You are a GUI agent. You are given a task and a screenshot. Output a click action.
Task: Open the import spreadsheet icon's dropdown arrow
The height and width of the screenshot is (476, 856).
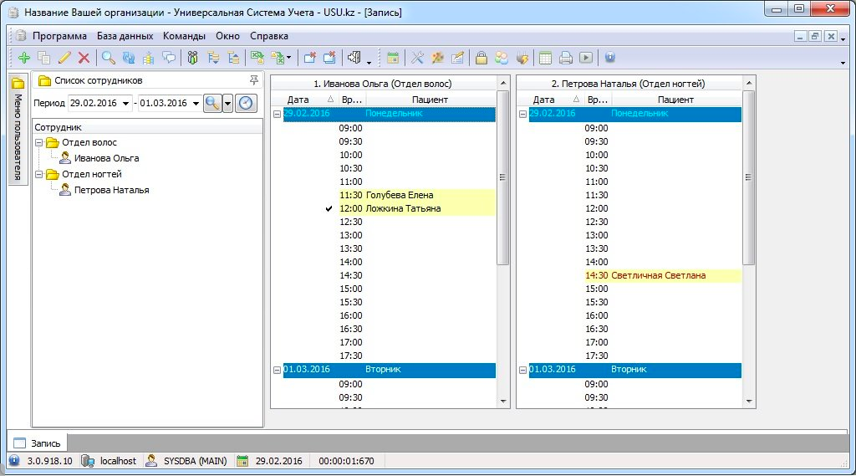click(x=288, y=58)
